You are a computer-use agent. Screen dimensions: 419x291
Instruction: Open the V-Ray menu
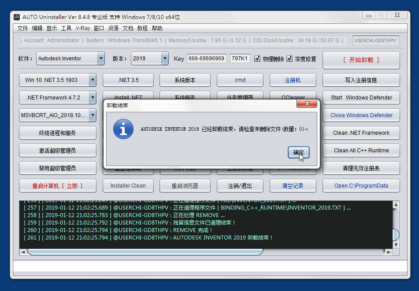(x=82, y=28)
